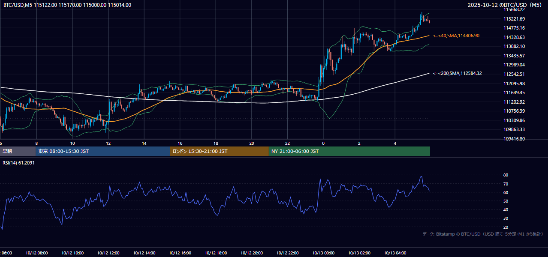
Task: Click hour tick 16 under price chart
Action: [180, 143]
